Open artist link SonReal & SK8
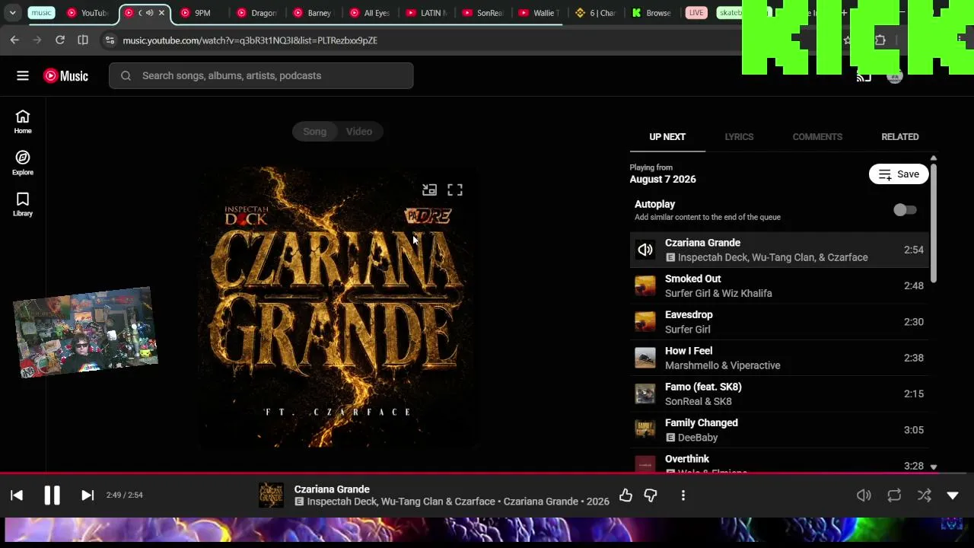The width and height of the screenshot is (974, 548). [x=699, y=402]
